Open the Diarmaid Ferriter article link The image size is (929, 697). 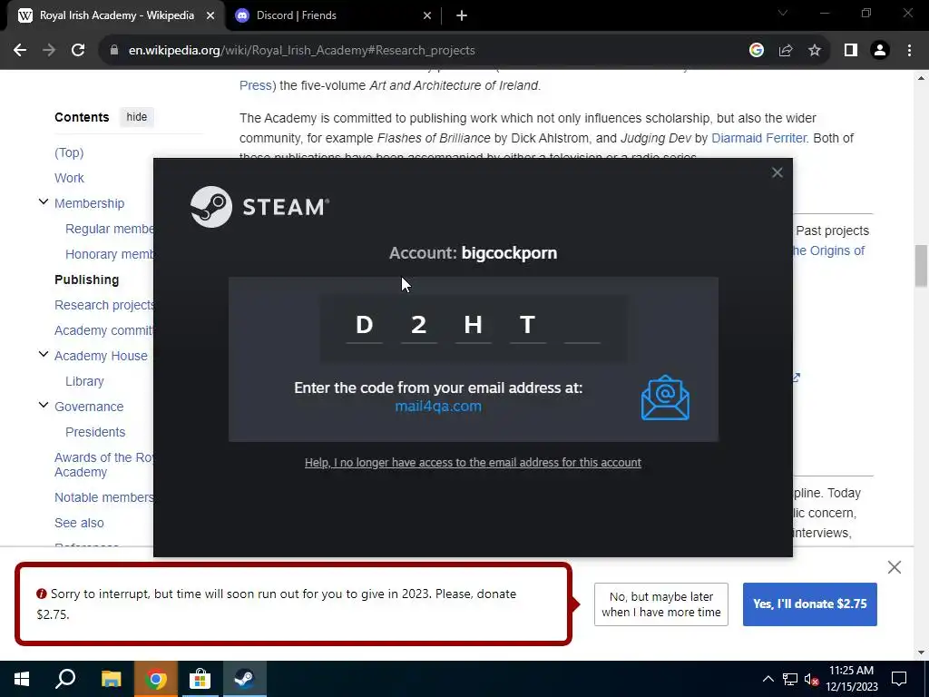point(758,138)
